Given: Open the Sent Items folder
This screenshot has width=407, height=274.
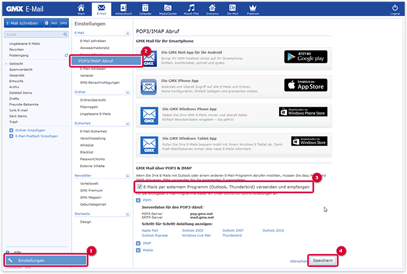Looking at the screenshot, I should (x=18, y=116).
